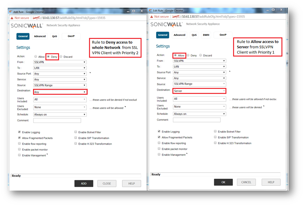Expand the Source dropdown in Add Rule dialog
Image resolution: width=304 pixels, height=206 pixels.
60,85
